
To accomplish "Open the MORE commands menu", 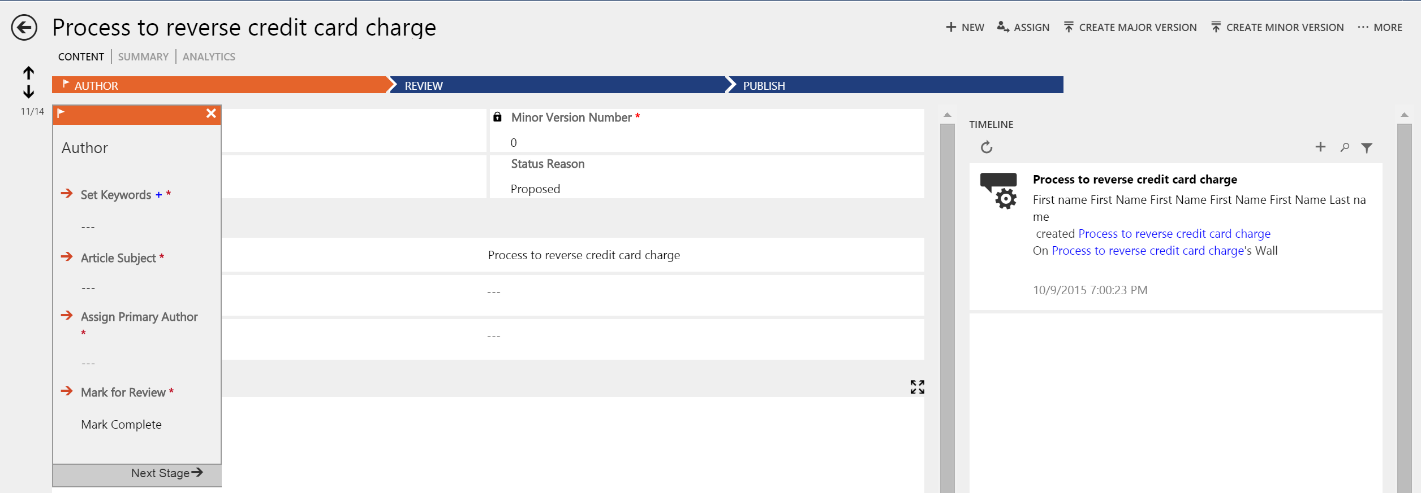I will pos(1380,28).
